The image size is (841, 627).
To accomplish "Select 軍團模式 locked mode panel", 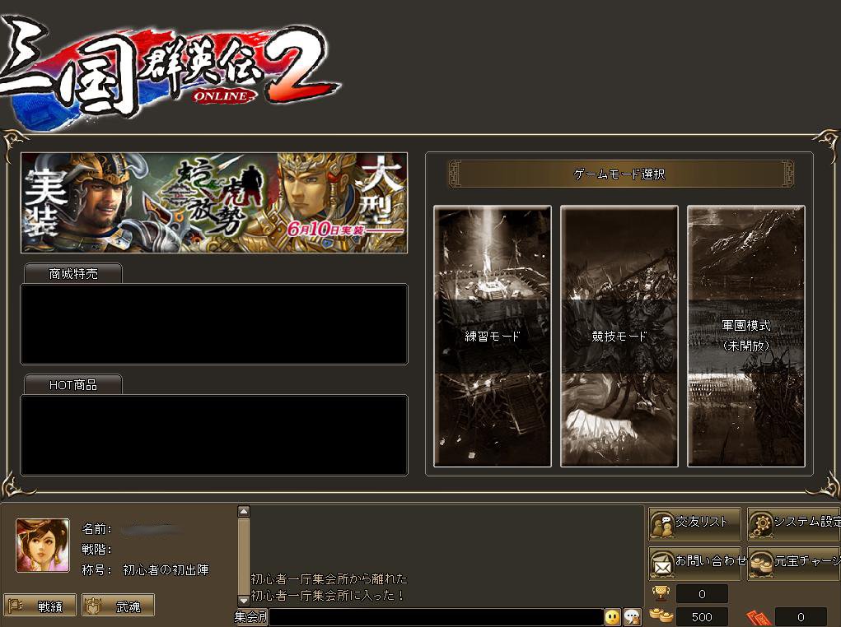I will click(746, 336).
